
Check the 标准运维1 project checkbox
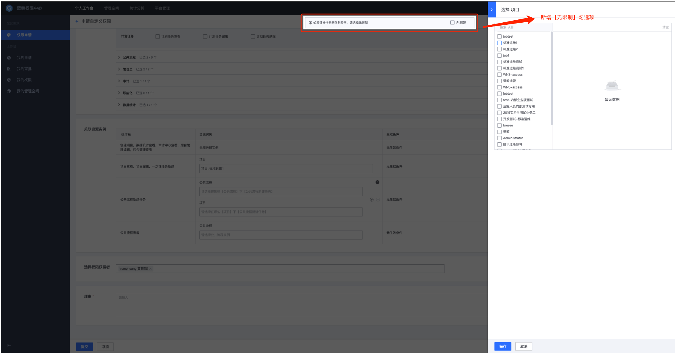499,43
